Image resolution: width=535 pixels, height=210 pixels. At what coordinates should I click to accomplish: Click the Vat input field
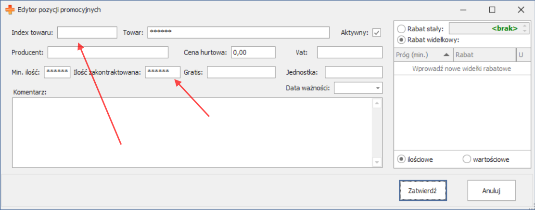[x=349, y=52]
